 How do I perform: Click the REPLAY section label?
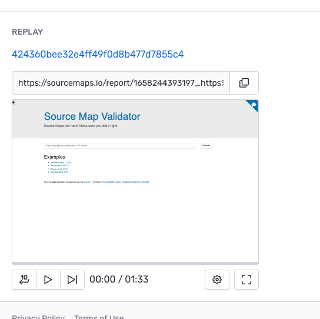pos(27,32)
